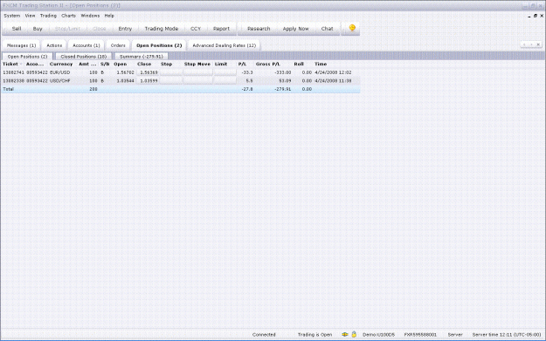The height and width of the screenshot is (341, 546).
Task: Click the Stop/Limit toolbar button
Action: click(67, 29)
